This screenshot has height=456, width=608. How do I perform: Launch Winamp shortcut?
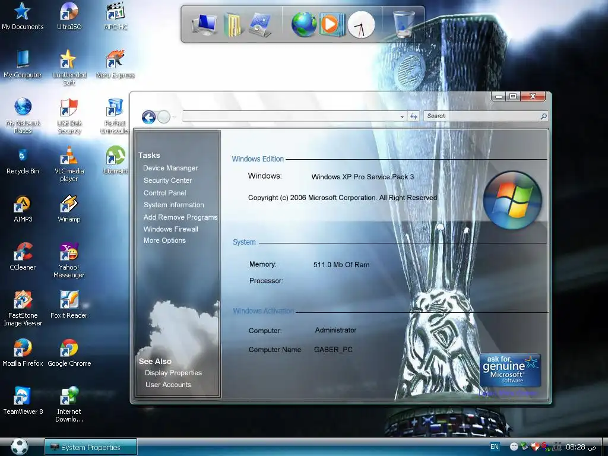pos(69,208)
